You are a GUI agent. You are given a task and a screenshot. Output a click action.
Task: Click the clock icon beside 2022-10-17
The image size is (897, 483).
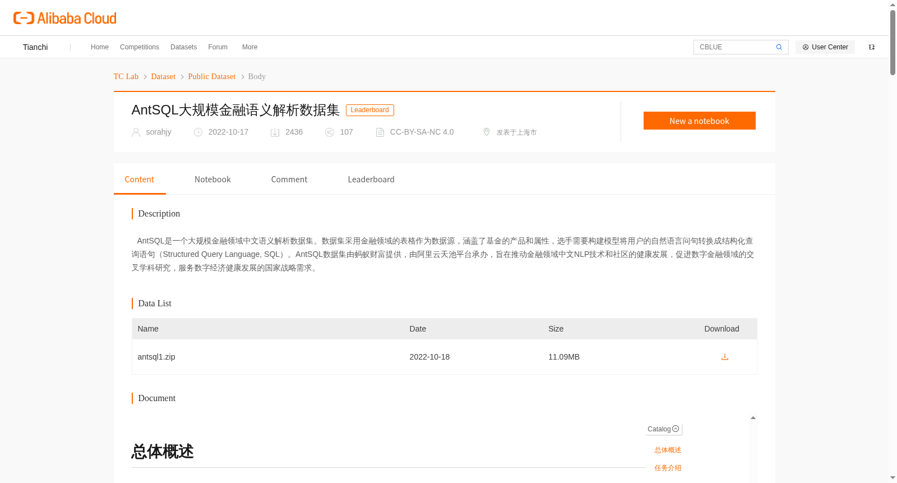point(198,132)
